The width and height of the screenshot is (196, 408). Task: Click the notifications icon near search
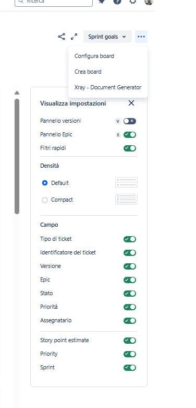coord(102,1)
